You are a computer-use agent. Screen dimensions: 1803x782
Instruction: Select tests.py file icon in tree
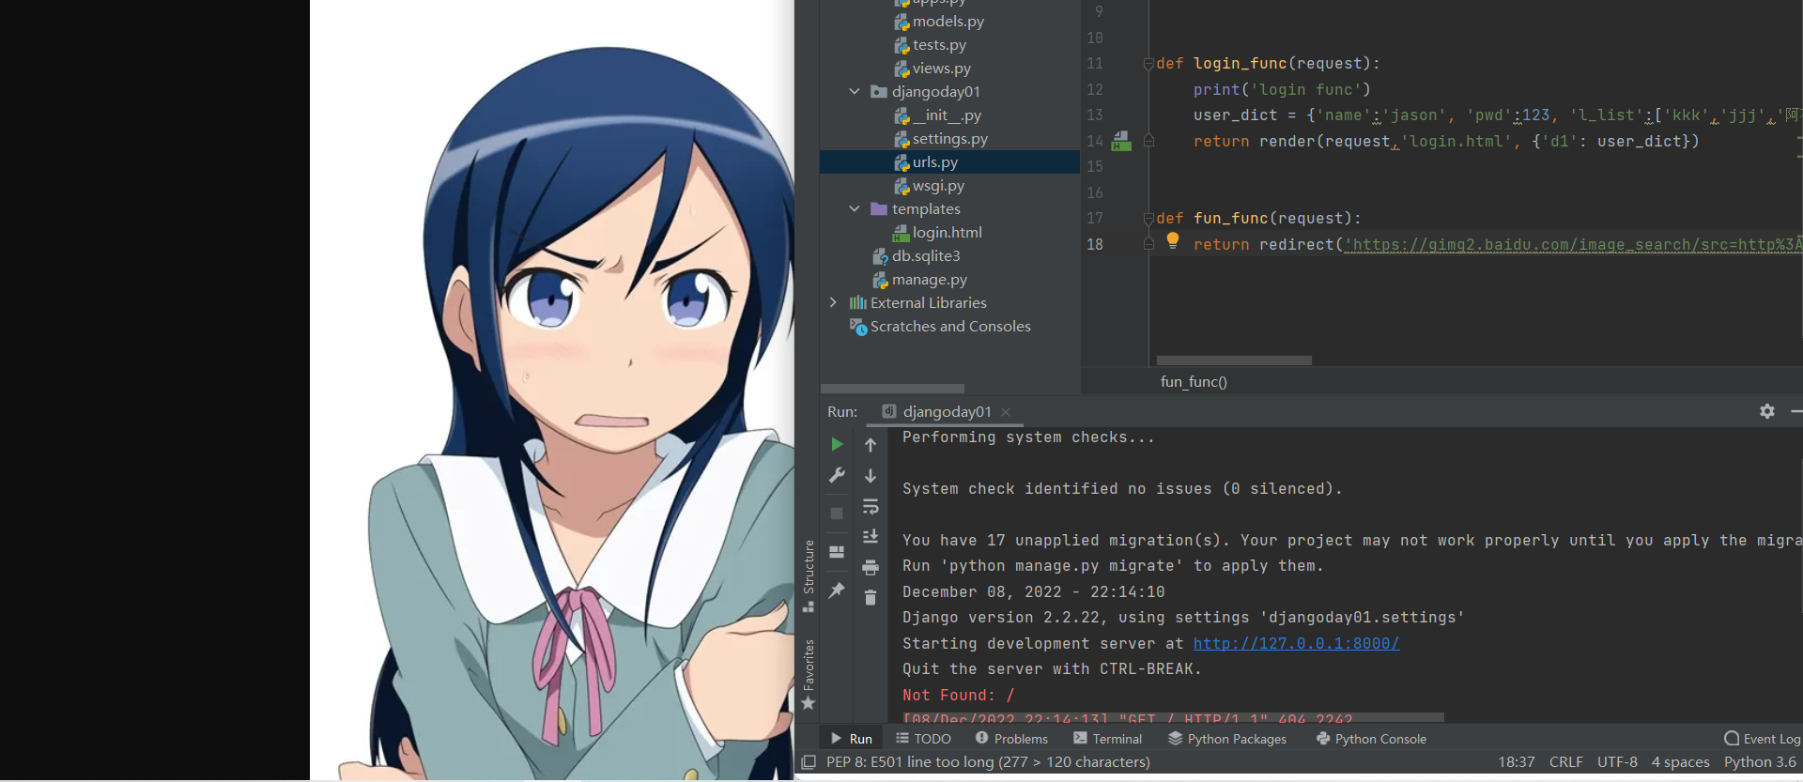(x=901, y=45)
